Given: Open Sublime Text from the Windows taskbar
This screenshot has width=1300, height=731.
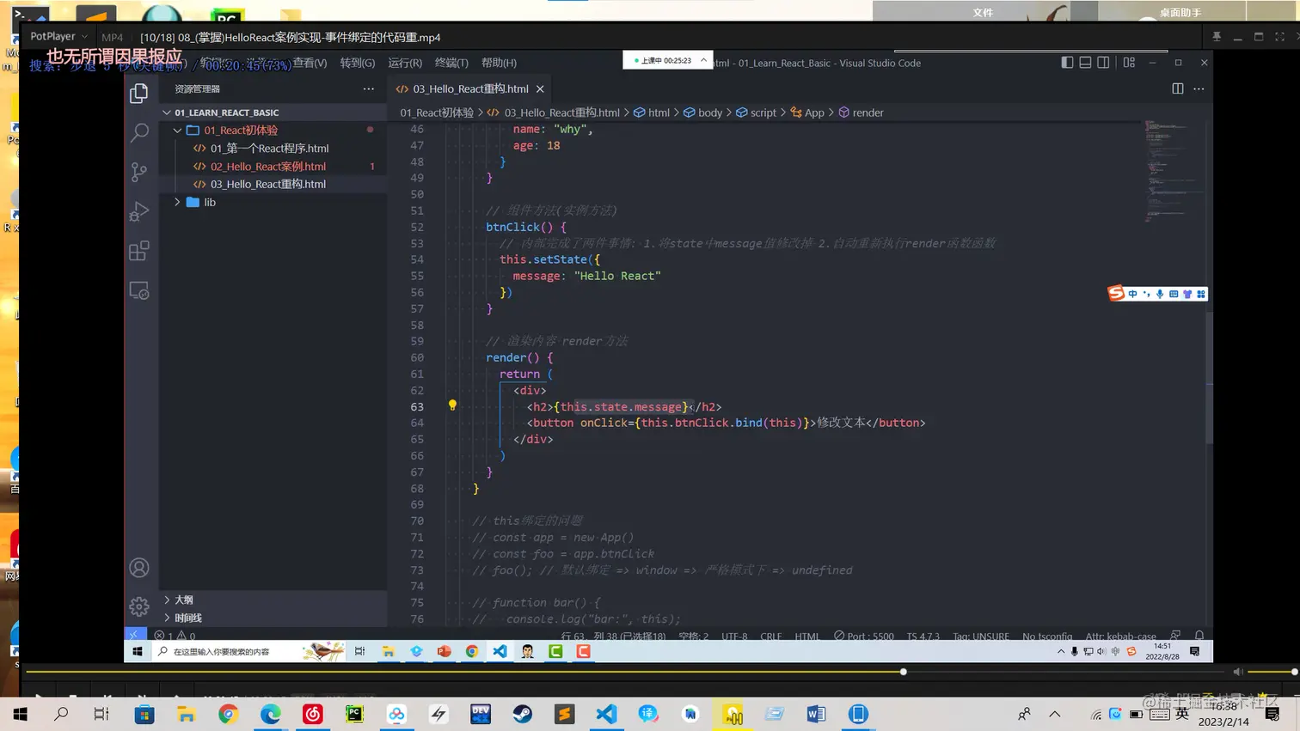Looking at the screenshot, I should click(x=564, y=714).
